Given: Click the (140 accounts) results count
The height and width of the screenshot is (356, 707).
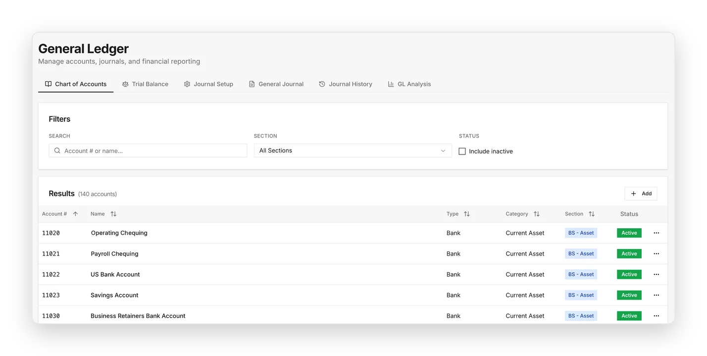Looking at the screenshot, I should (98, 194).
